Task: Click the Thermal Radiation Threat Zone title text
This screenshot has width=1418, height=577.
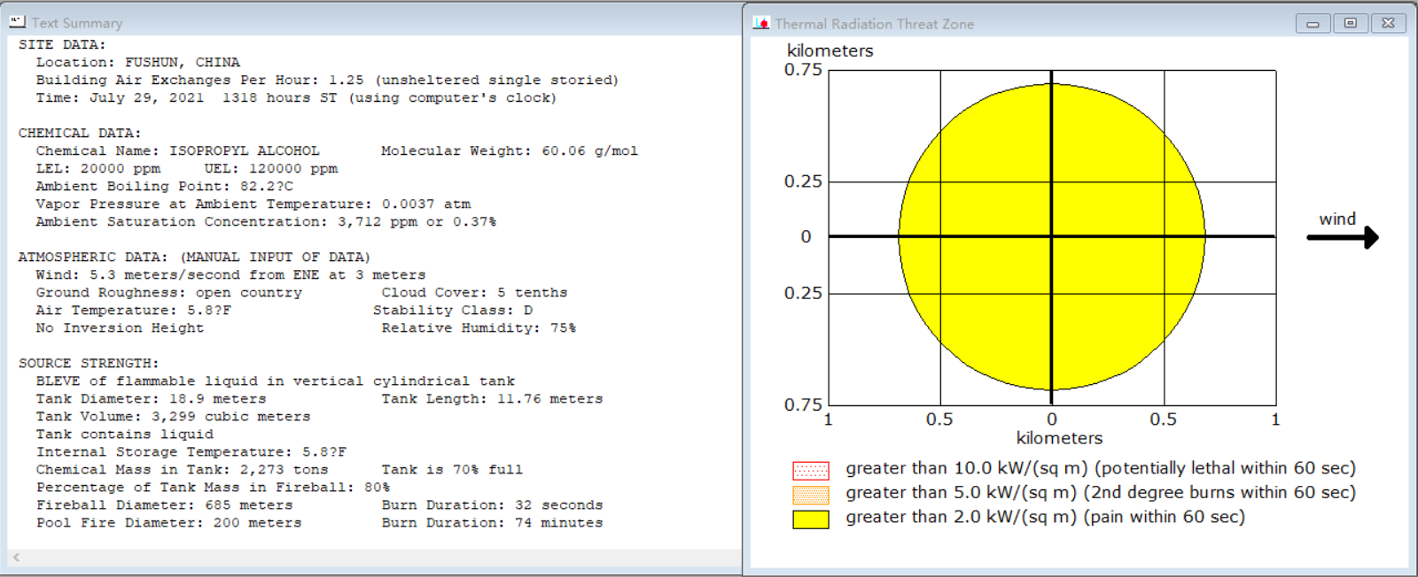Action: pyautogui.click(x=874, y=24)
